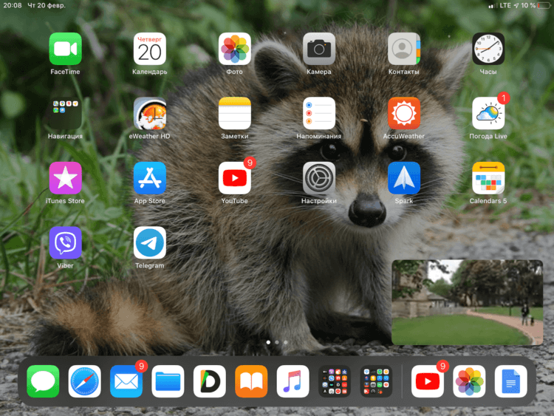Open the iTunes Store app
Screen dimensions: 554x416
(65, 178)
